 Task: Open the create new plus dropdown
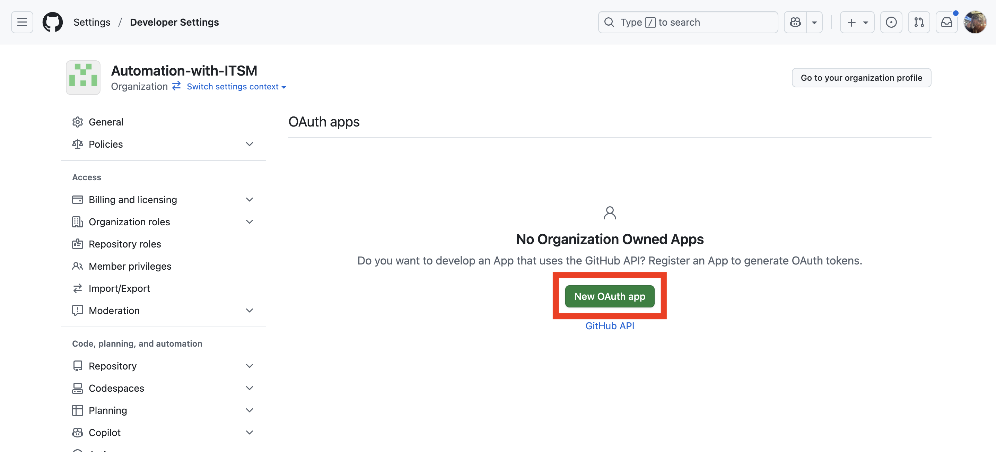857,22
